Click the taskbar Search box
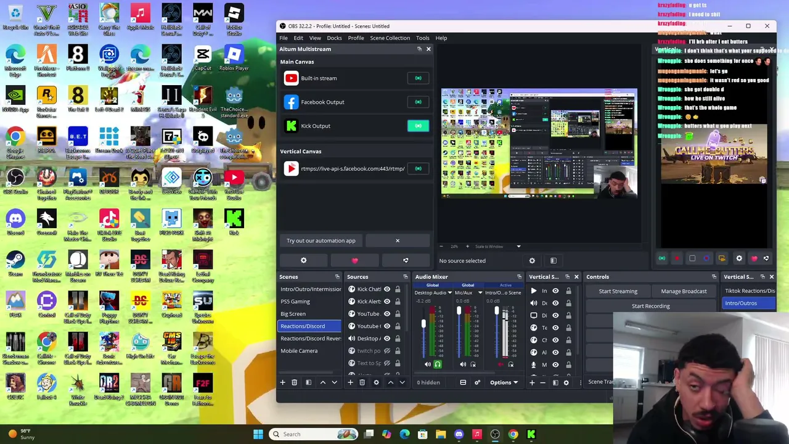The width and height of the screenshot is (789, 444). click(313, 434)
